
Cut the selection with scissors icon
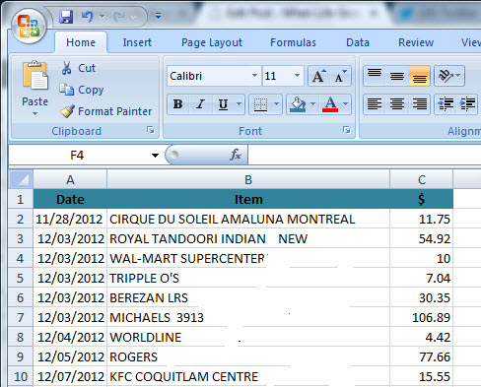coord(67,68)
